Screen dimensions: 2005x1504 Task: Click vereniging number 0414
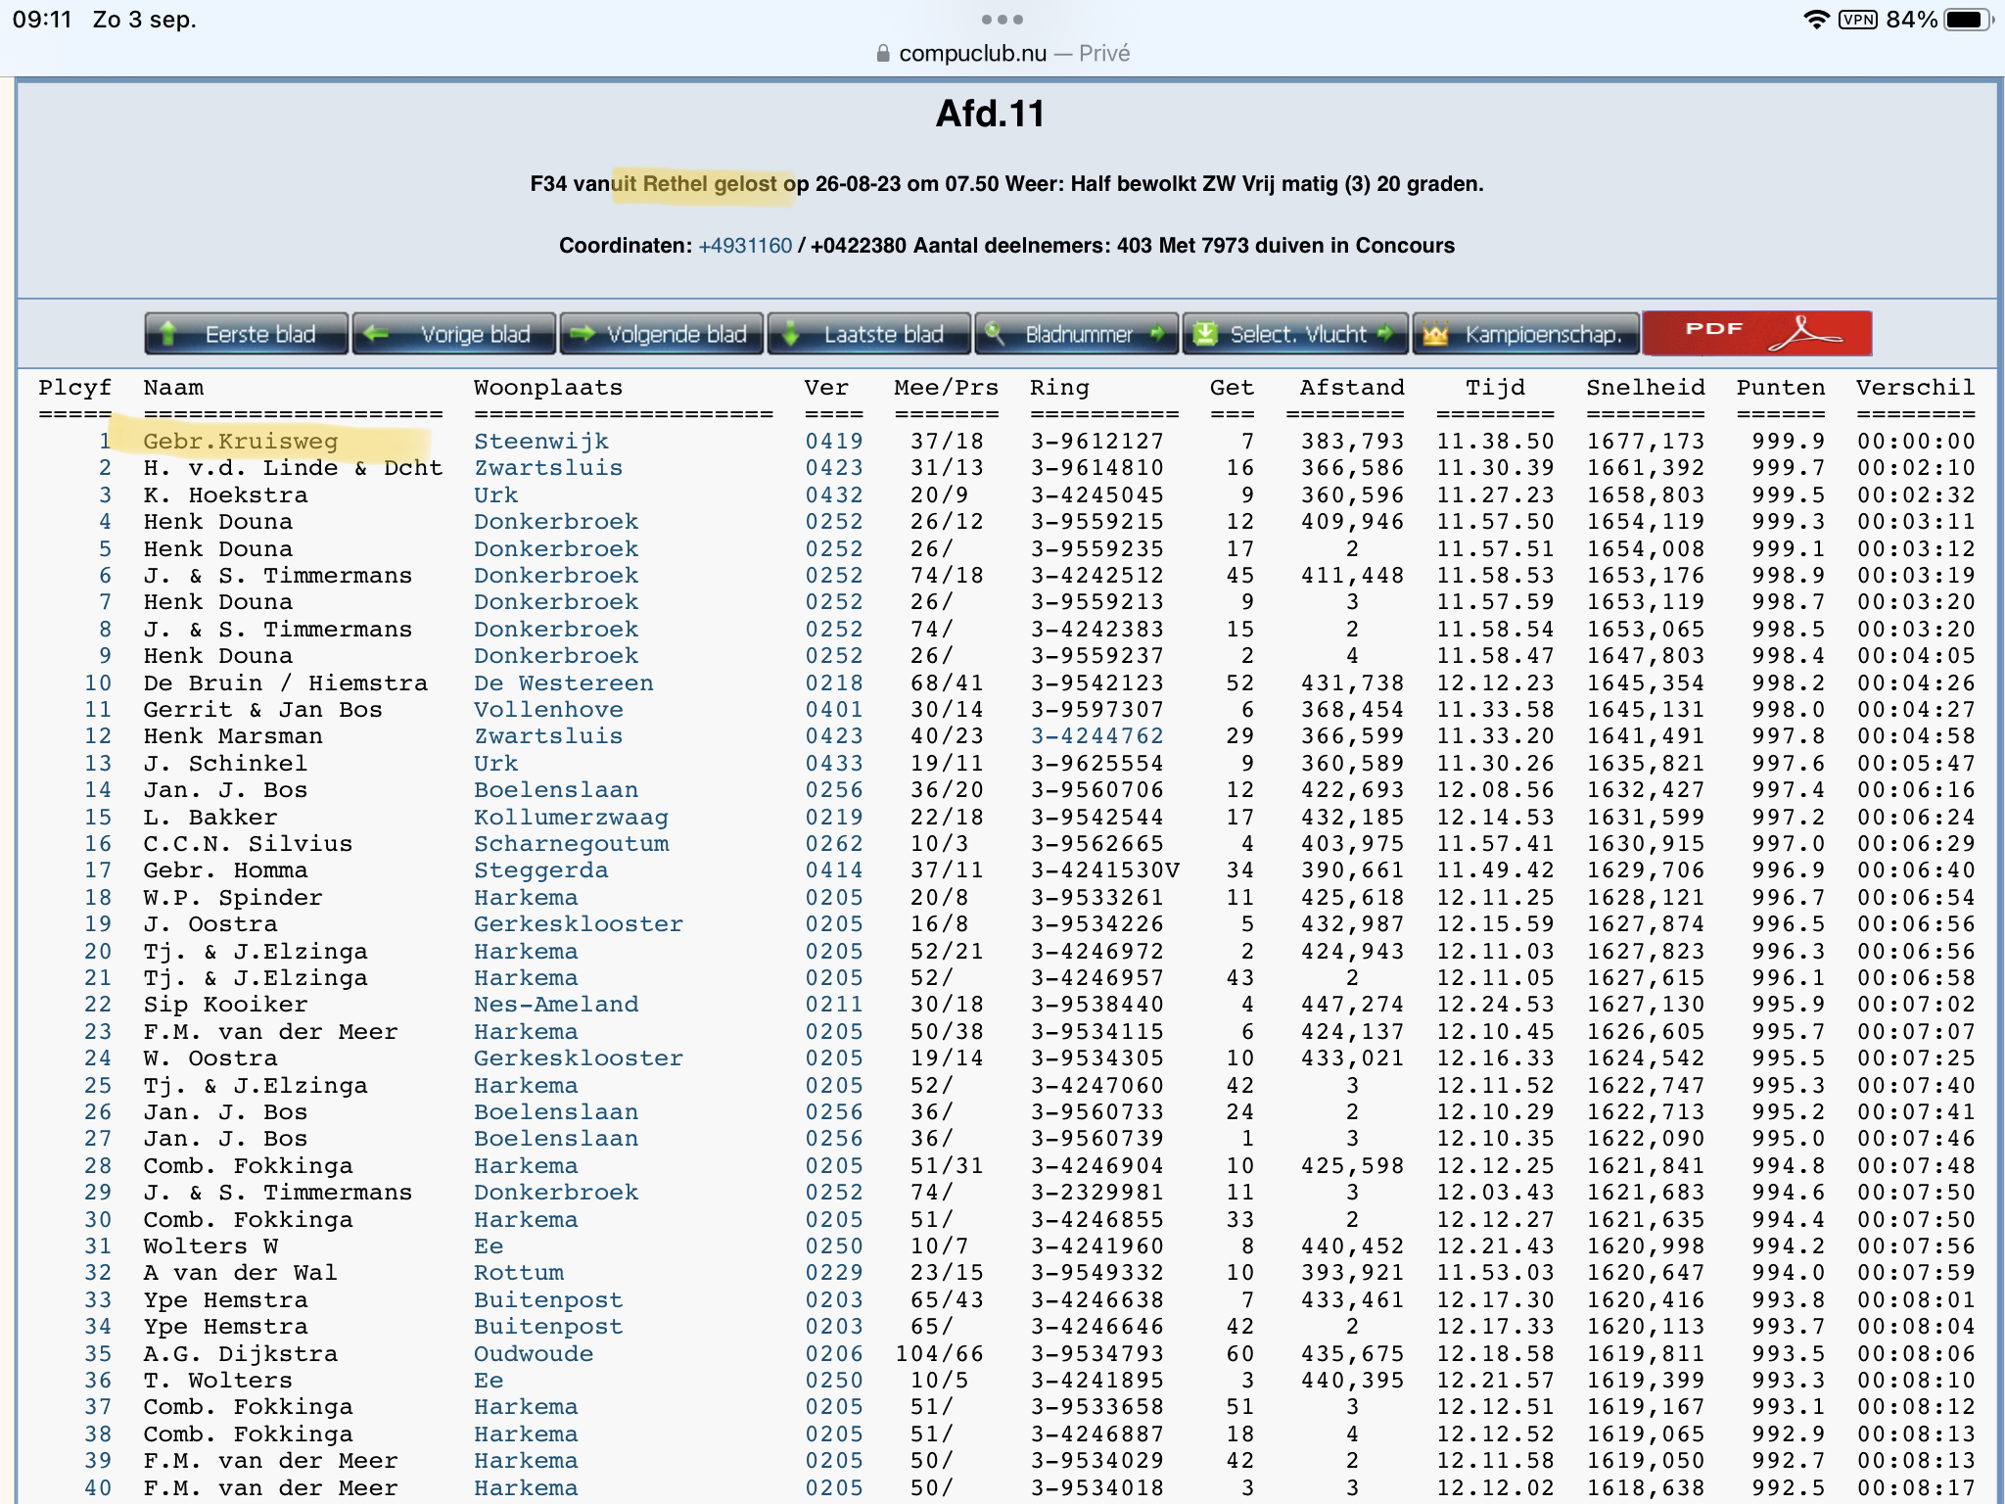point(834,870)
